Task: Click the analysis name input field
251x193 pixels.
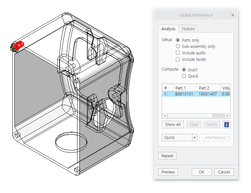Action: tap(215, 137)
